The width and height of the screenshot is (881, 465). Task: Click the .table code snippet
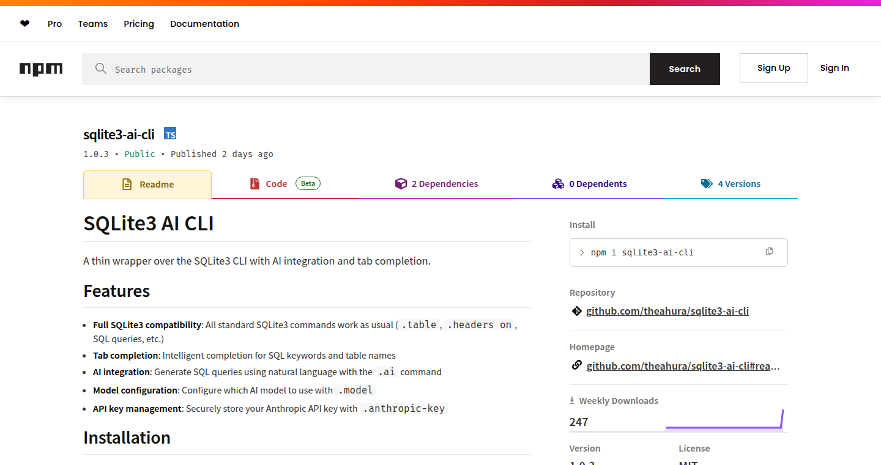[x=419, y=324]
